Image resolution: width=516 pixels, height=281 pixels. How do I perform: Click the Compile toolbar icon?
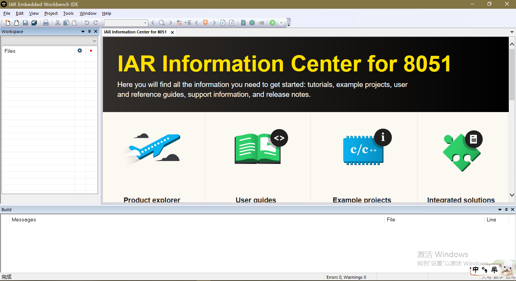[x=243, y=23]
